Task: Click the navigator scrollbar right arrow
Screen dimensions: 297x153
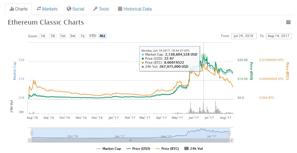Action: pyautogui.click(x=231, y=141)
